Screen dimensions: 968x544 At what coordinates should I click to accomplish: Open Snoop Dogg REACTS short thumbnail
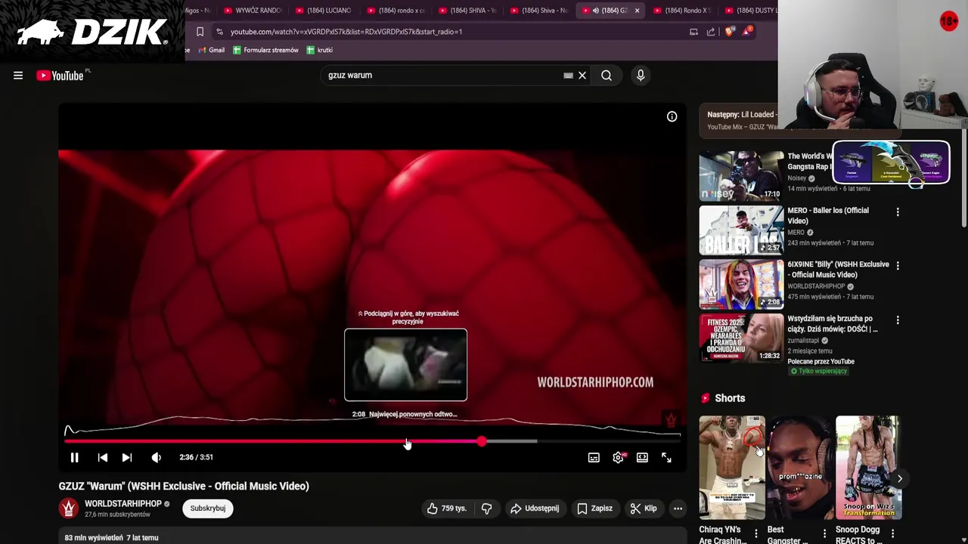(x=868, y=468)
